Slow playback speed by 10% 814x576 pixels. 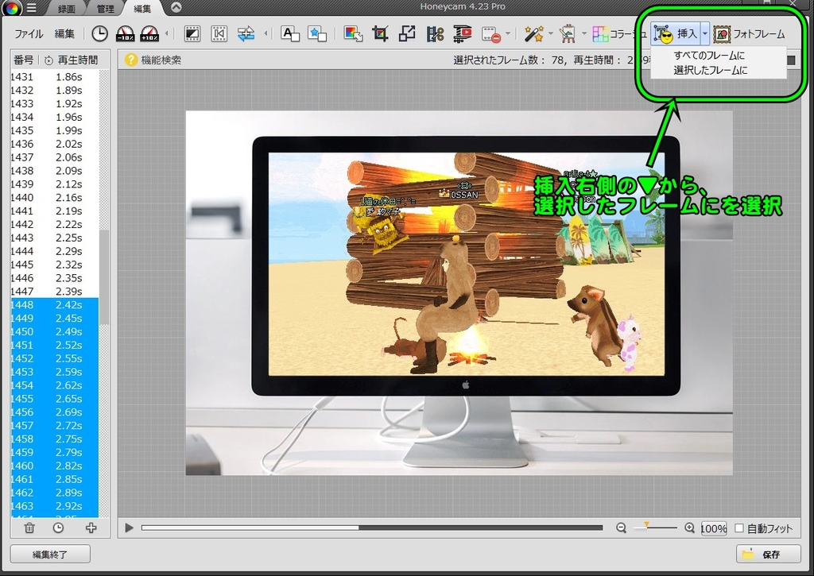[x=125, y=34]
